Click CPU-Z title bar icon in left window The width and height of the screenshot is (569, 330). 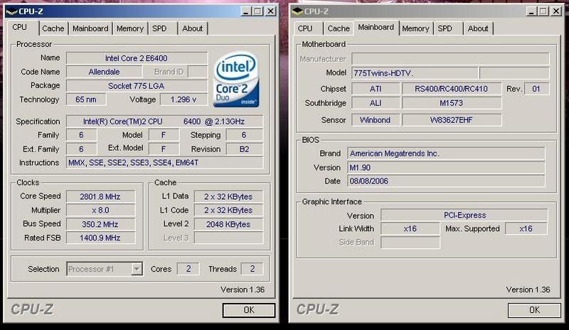(x=12, y=11)
